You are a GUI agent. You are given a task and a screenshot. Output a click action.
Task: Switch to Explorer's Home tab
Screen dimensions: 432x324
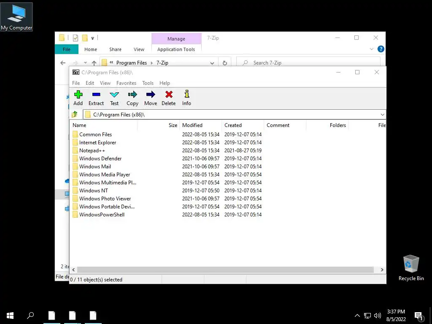tap(91, 49)
